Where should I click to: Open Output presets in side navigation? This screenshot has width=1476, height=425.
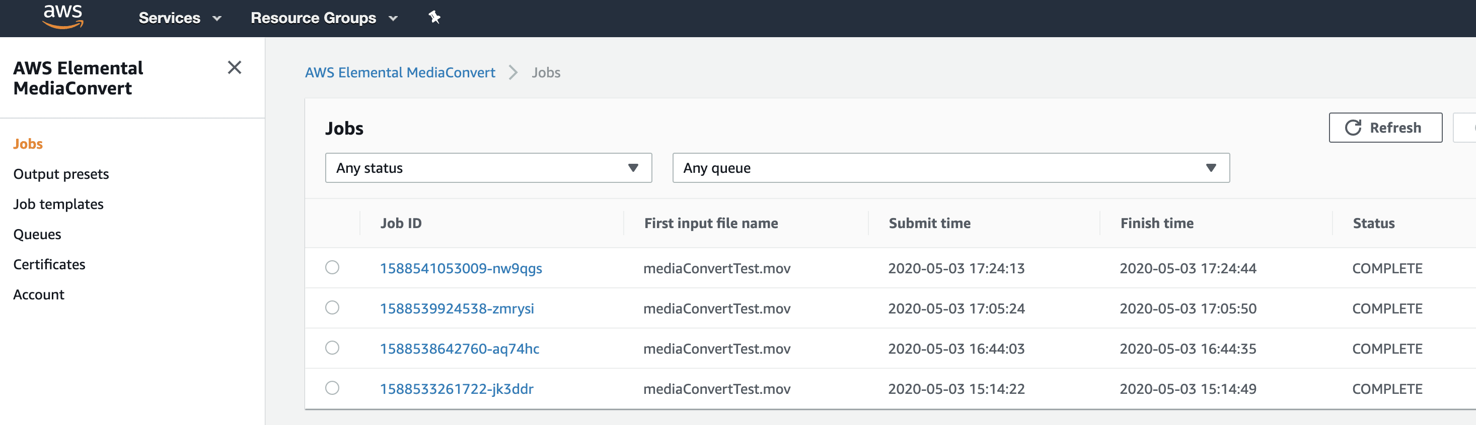[61, 174]
